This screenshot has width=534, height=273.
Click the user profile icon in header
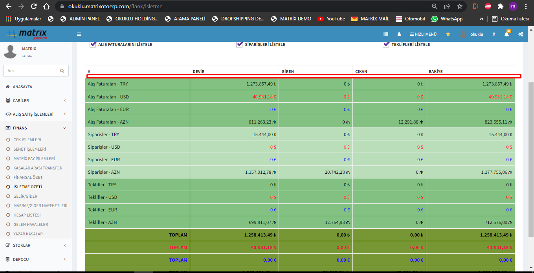tap(399, 34)
